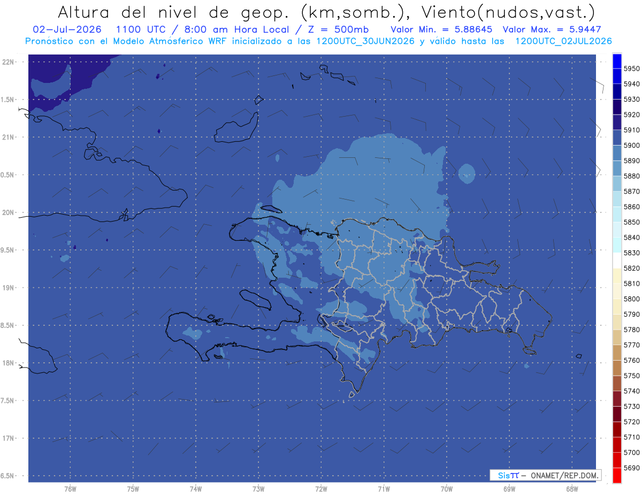Click the "5700" colorbar value

631,452
